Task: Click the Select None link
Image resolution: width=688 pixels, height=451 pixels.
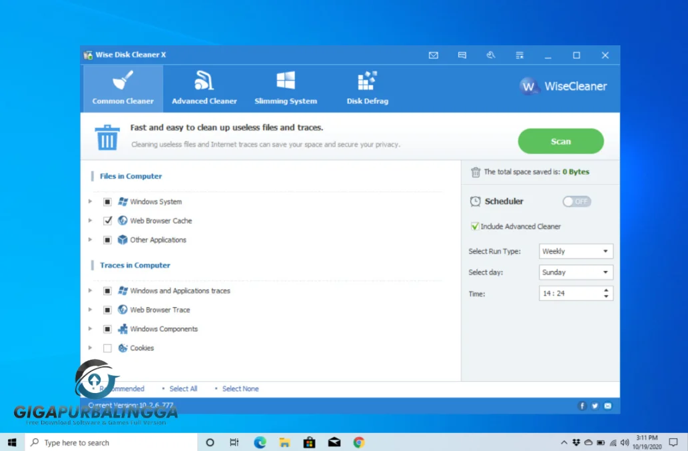Action: pos(240,388)
